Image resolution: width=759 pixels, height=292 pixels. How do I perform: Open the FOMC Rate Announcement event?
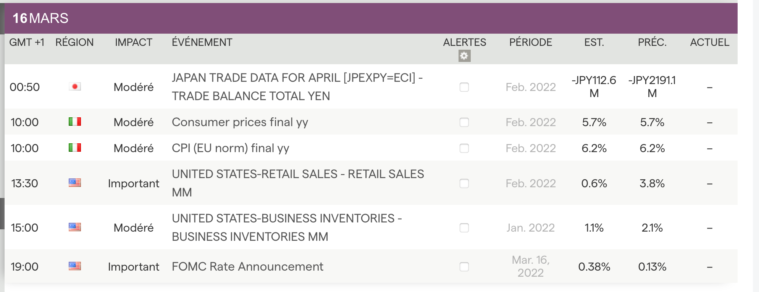247,266
